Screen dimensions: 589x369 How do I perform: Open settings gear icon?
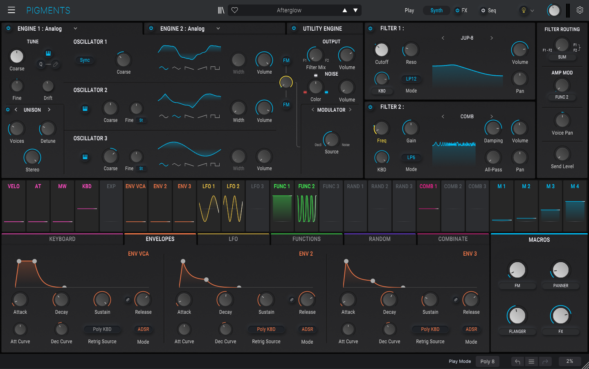[580, 10]
